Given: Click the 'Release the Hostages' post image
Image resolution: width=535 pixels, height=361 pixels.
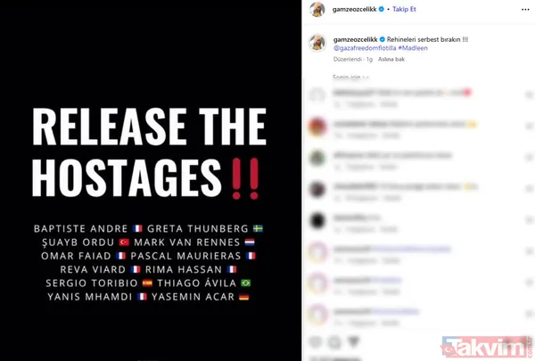Looking at the screenshot, I should [x=151, y=180].
